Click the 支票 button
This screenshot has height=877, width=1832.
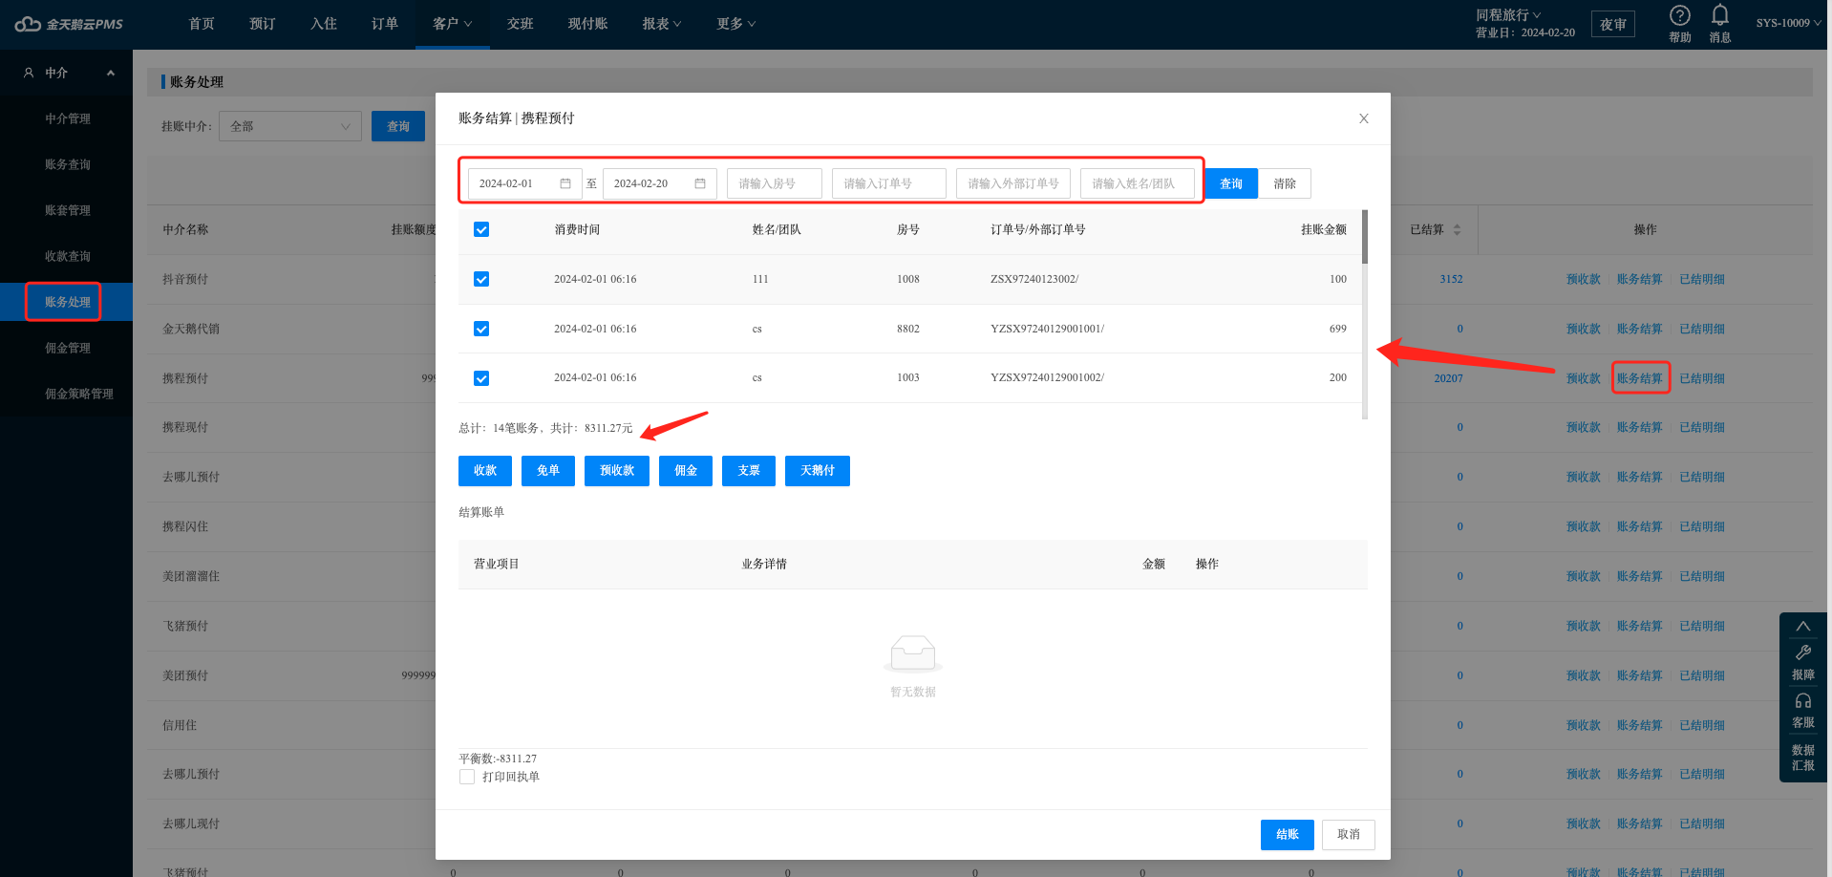pos(749,471)
